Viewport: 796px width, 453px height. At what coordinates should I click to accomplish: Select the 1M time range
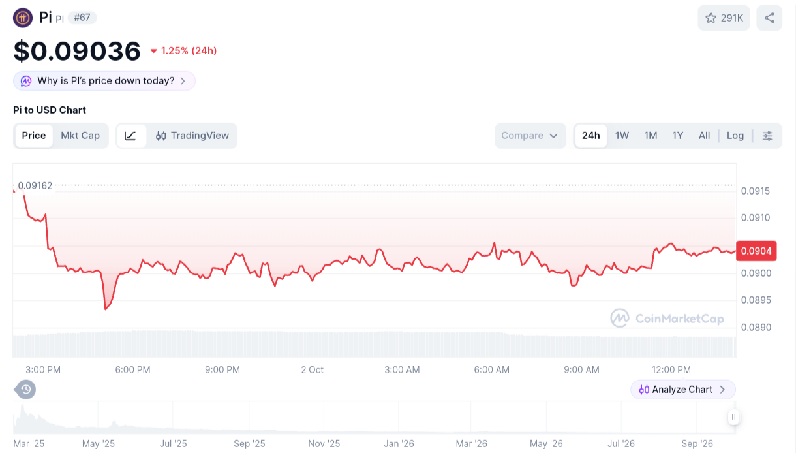[x=651, y=136]
